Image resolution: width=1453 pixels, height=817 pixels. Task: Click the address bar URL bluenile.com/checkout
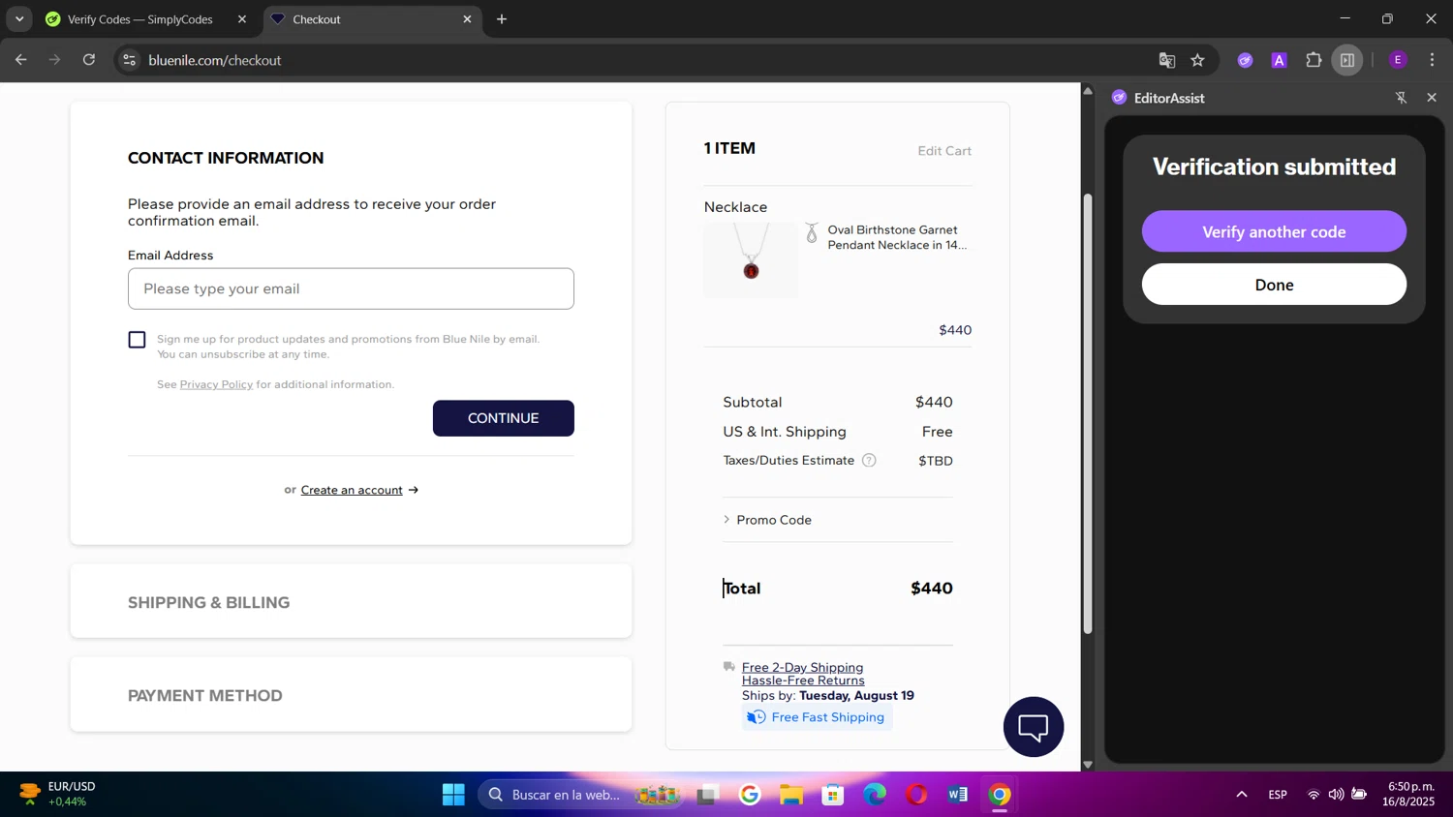pos(215,60)
